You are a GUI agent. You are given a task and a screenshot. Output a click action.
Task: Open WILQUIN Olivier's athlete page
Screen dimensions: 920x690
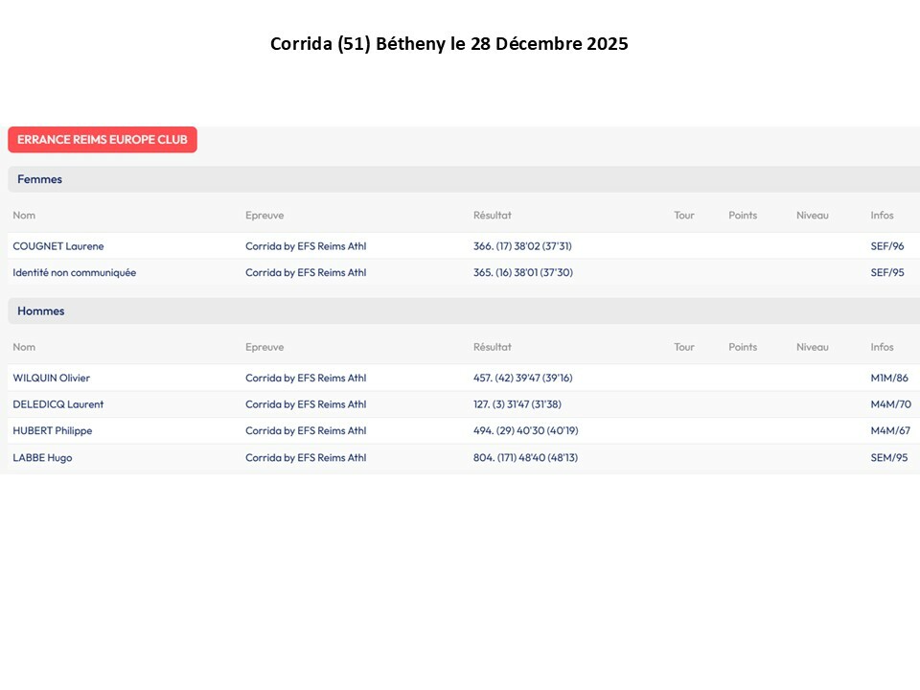pos(52,378)
